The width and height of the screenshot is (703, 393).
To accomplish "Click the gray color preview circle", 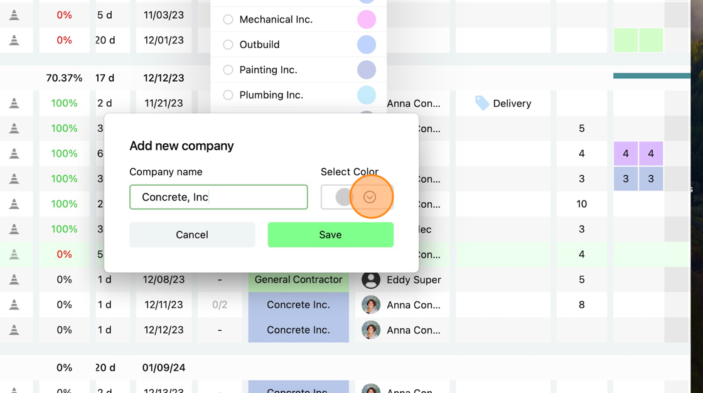I will [x=344, y=197].
